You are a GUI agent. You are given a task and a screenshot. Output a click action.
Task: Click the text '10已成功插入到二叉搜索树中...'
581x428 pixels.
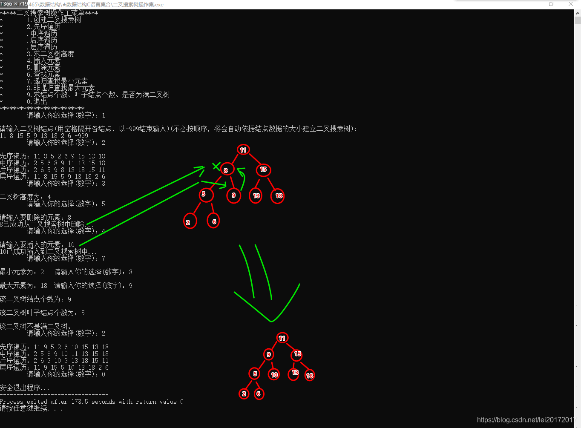point(49,252)
